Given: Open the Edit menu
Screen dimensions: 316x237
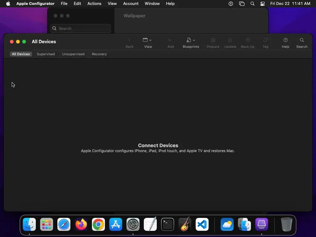Looking at the screenshot, I should pos(77,4).
